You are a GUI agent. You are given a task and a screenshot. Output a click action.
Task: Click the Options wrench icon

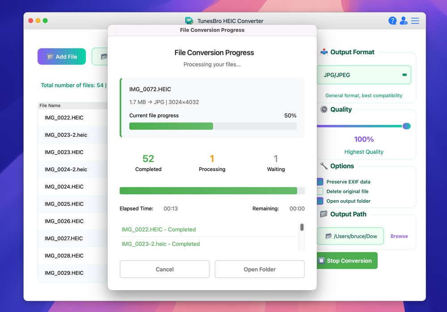(x=324, y=166)
